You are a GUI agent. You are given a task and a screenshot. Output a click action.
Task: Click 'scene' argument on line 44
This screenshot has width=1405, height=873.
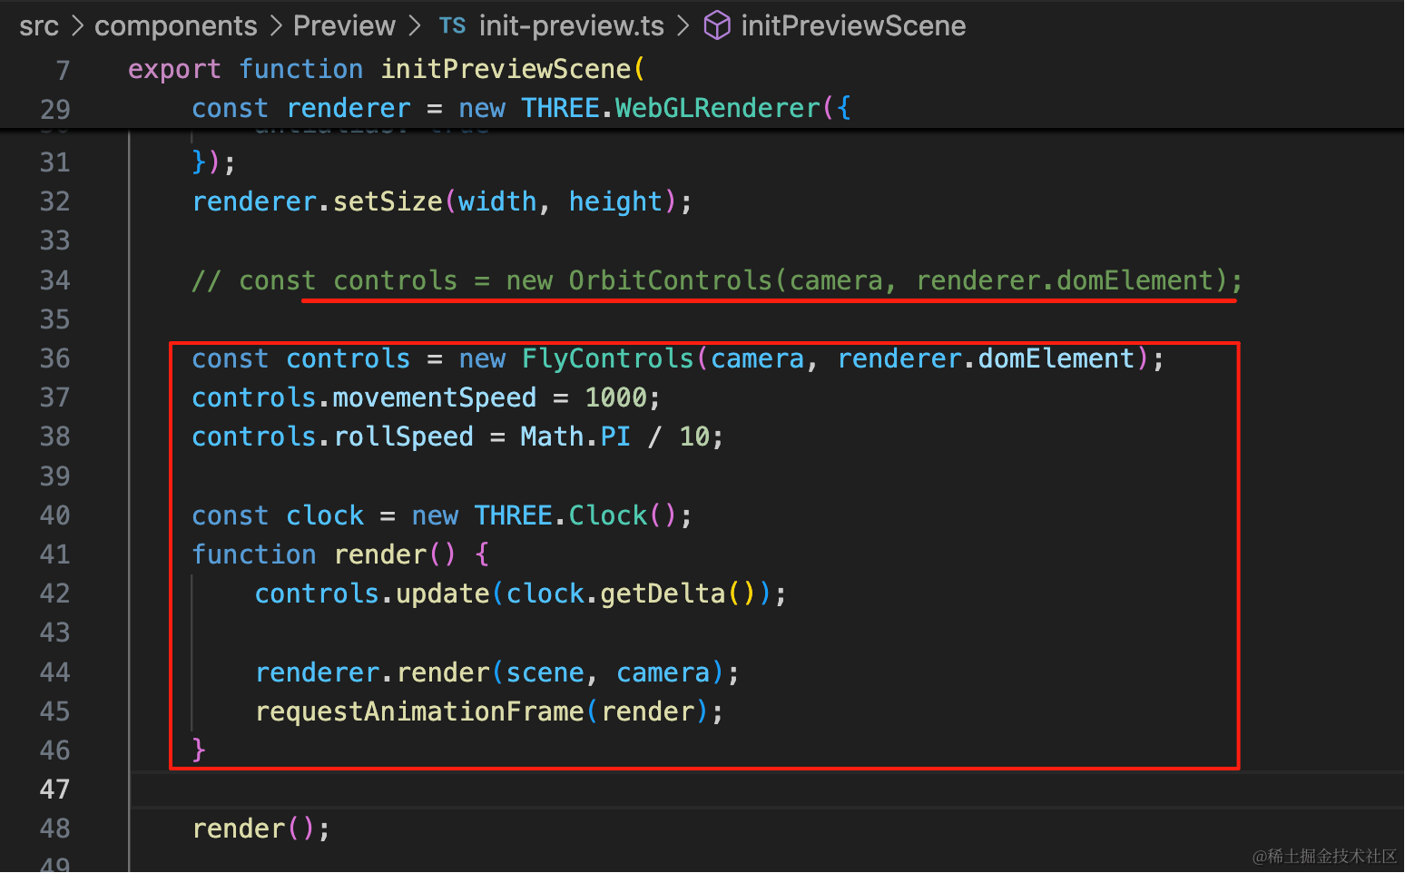[x=545, y=672]
